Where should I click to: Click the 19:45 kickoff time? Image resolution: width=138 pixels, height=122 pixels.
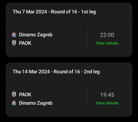[x=107, y=95]
